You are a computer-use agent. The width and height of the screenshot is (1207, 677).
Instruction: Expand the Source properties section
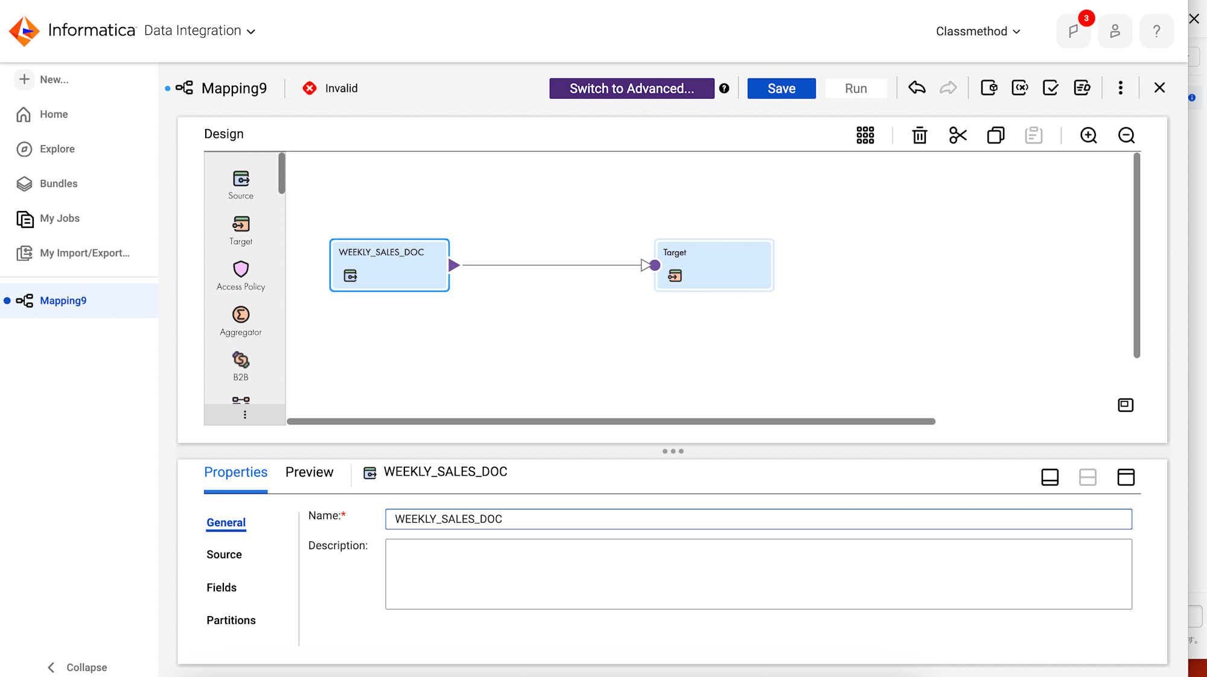[224, 555]
